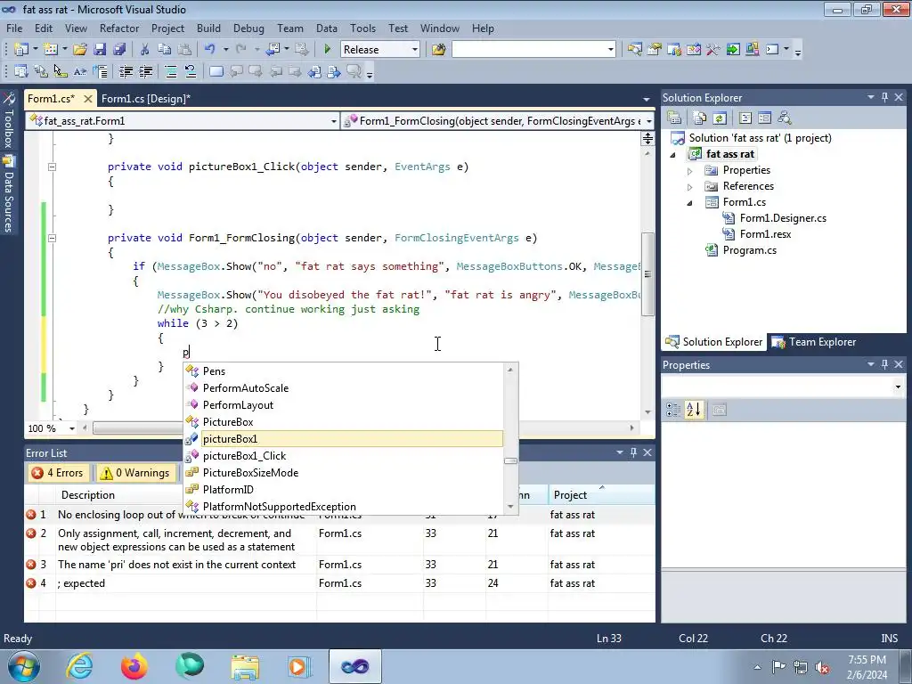The image size is (912, 684).
Task: Click the Save All icon
Action: tap(119, 50)
